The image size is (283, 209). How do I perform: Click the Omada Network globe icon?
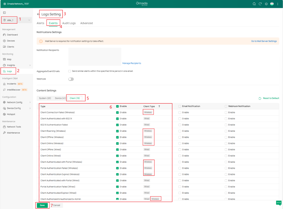tap(5, 4)
